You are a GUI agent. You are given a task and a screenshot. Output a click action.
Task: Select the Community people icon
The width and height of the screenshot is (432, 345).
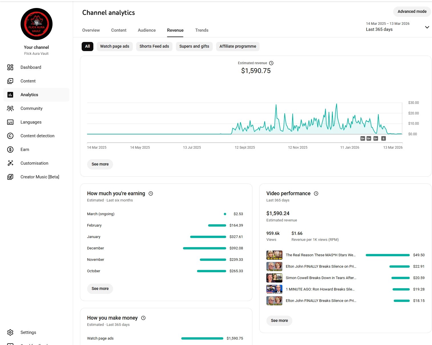tap(10, 108)
